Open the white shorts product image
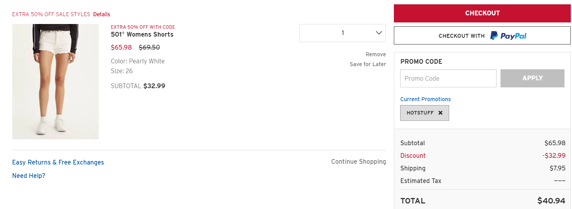The height and width of the screenshot is (209, 572). (x=55, y=81)
